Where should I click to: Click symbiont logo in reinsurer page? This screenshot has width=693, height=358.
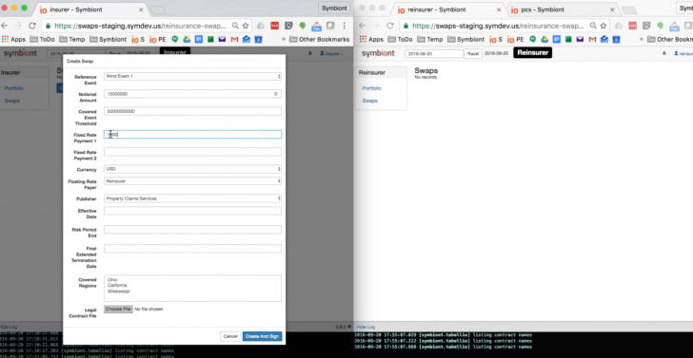coord(378,53)
